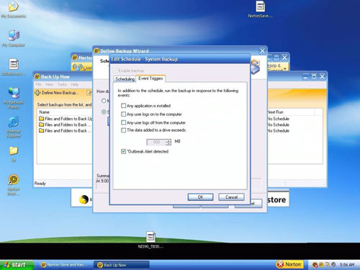Click the Back Up Now window title icon
360x270 pixels.
pyautogui.click(x=37, y=76)
